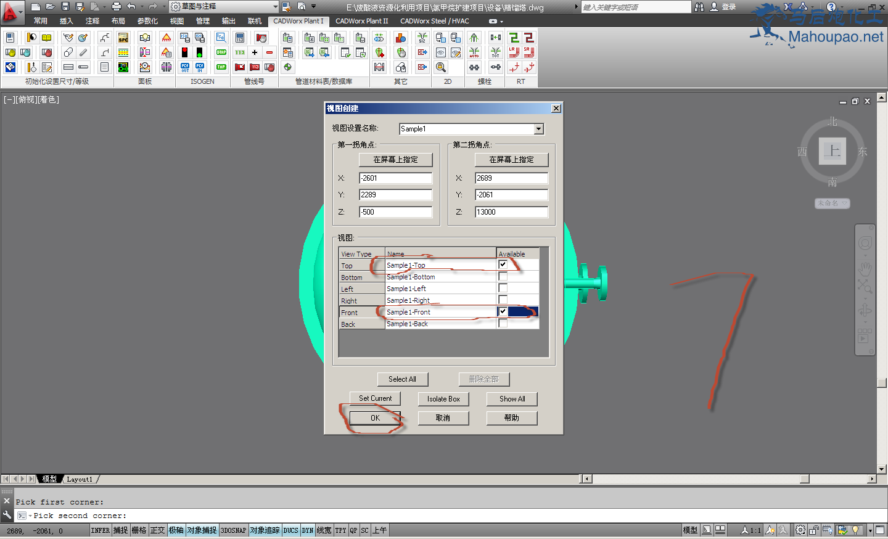Click the green traffic light icon in ISOGEN
This screenshot has height=539, width=888.
point(199,52)
